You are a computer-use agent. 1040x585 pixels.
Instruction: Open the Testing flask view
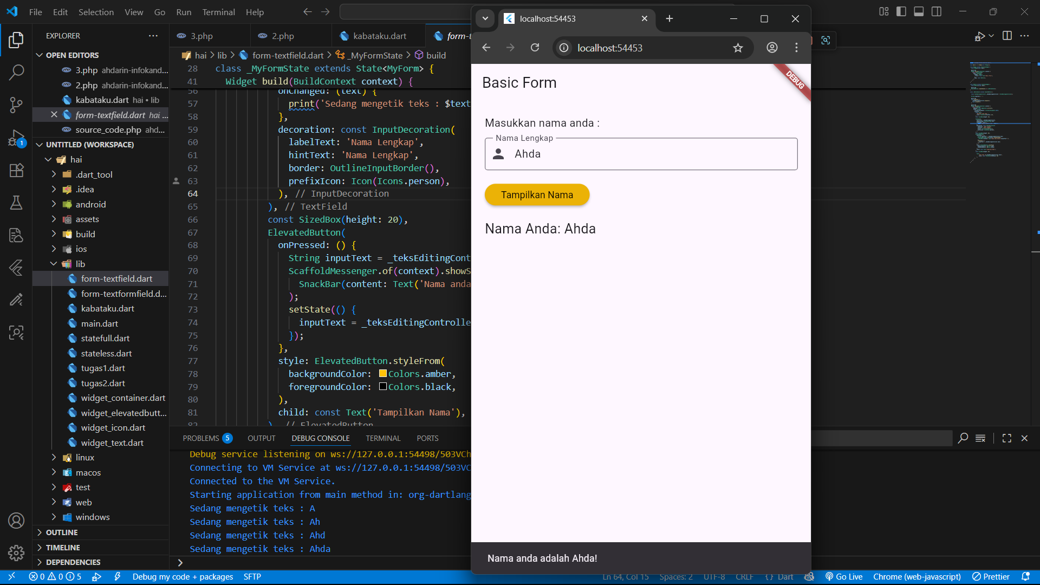pyautogui.click(x=16, y=203)
